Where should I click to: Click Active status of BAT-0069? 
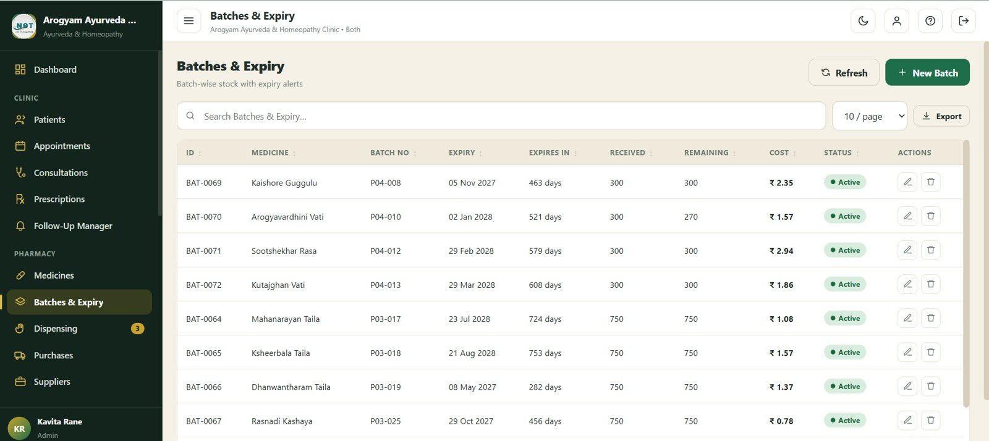click(845, 182)
